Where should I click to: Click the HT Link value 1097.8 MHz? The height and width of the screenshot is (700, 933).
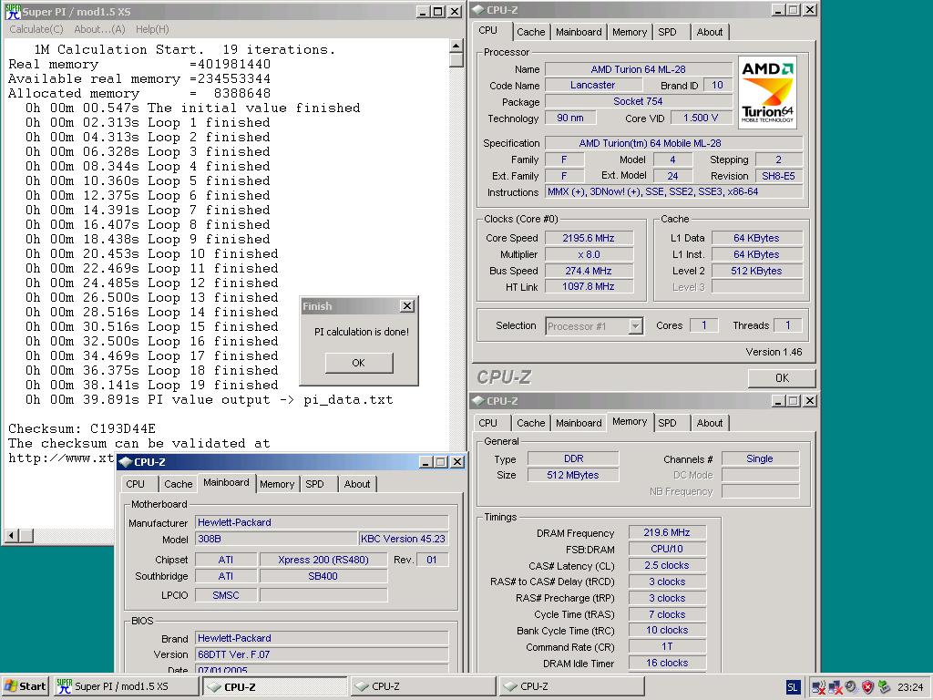coord(589,286)
